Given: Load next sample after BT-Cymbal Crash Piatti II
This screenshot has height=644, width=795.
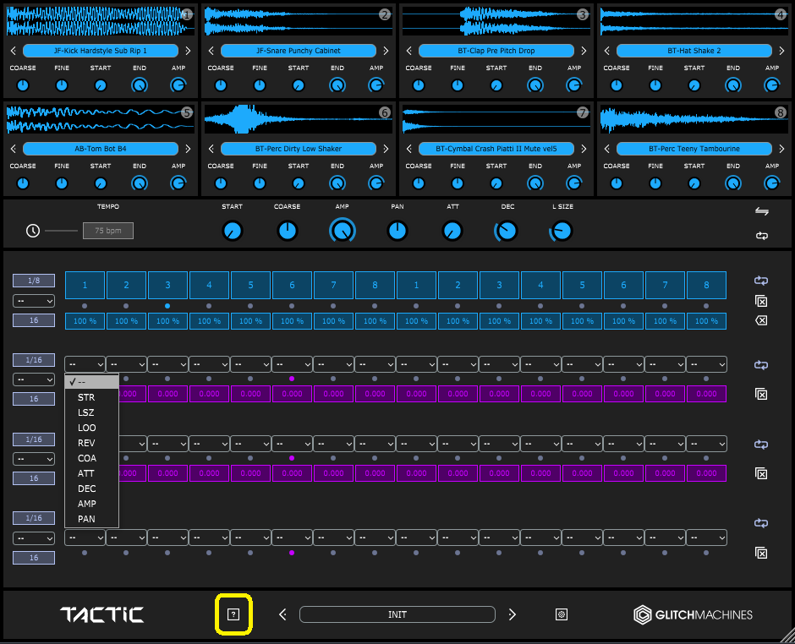Looking at the screenshot, I should tap(584, 149).
